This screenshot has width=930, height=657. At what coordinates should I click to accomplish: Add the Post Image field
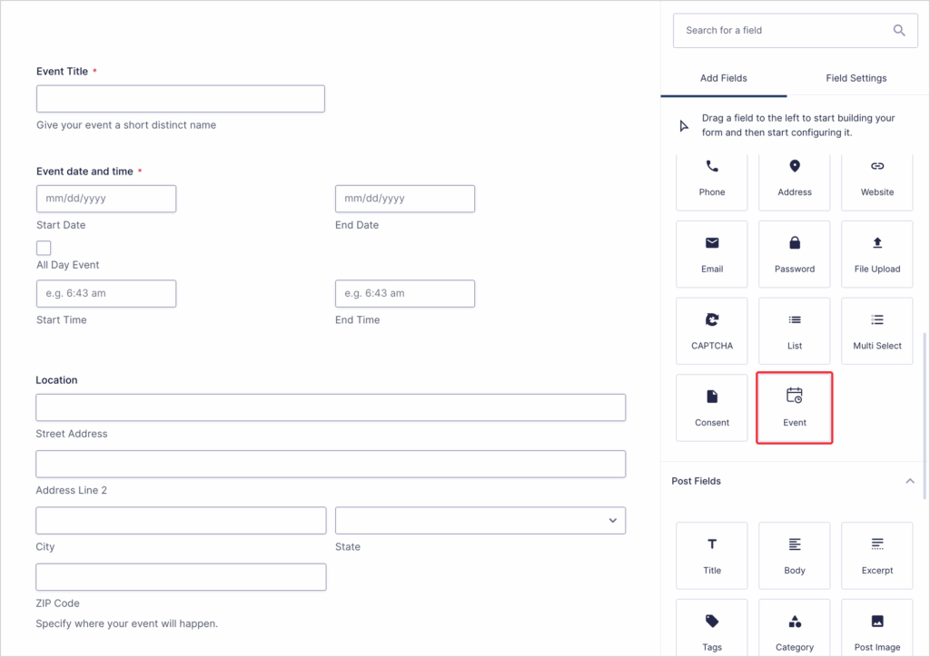pyautogui.click(x=876, y=628)
